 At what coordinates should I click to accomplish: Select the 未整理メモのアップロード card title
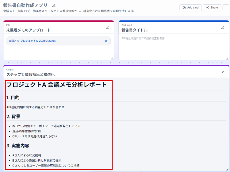tap(29, 30)
